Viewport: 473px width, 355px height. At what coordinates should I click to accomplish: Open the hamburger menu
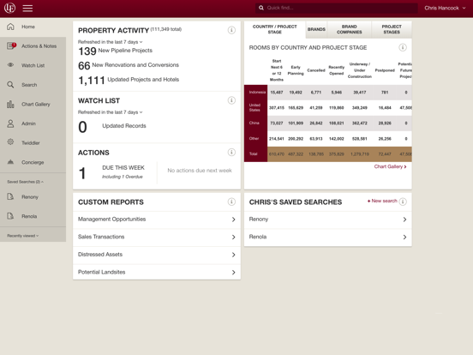click(27, 9)
